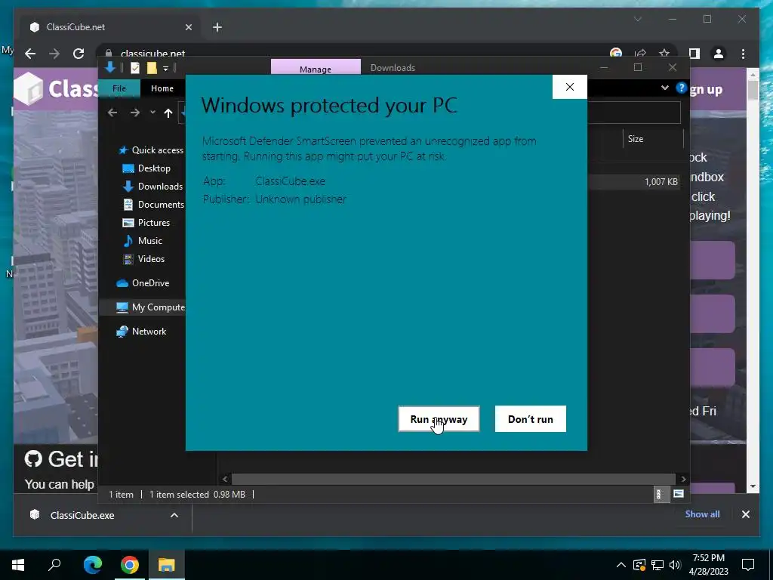
Task: Open recent locations dropdown in Explorer
Action: (x=152, y=113)
